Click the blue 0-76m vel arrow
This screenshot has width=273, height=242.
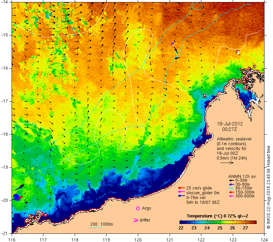pyautogui.click(x=182, y=196)
